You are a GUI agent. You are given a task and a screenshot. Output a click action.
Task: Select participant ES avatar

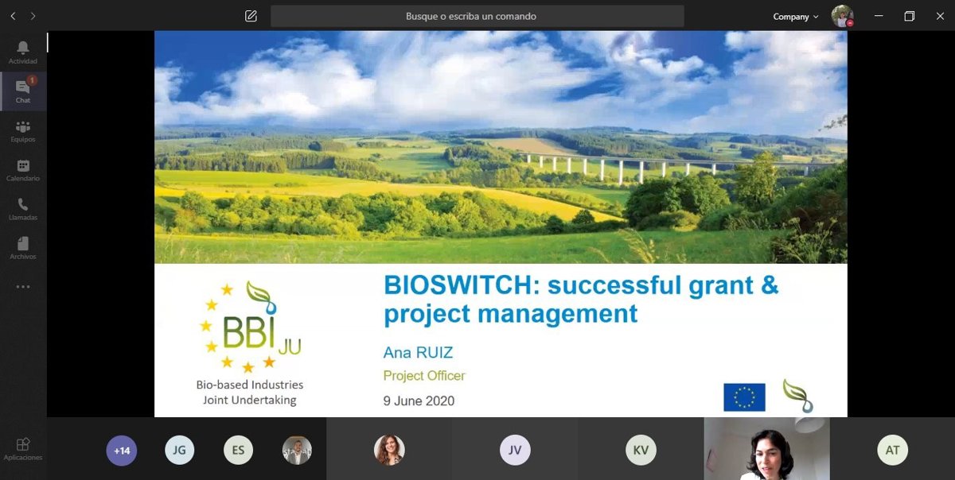pos(238,451)
